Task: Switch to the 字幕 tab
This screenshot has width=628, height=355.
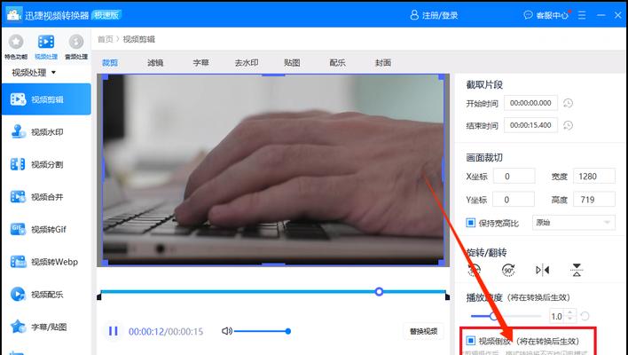Action: [x=200, y=62]
